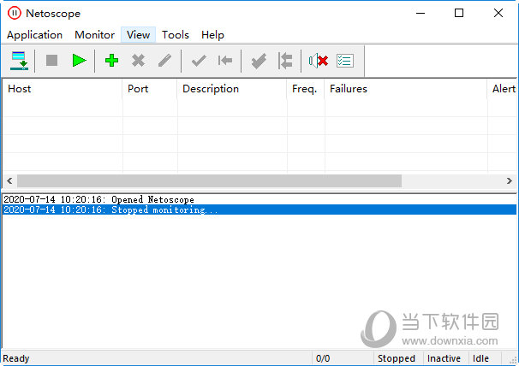The width and height of the screenshot is (519, 366).
Task: Click the 'Stopped' status bar indicator
Action: pos(397,358)
